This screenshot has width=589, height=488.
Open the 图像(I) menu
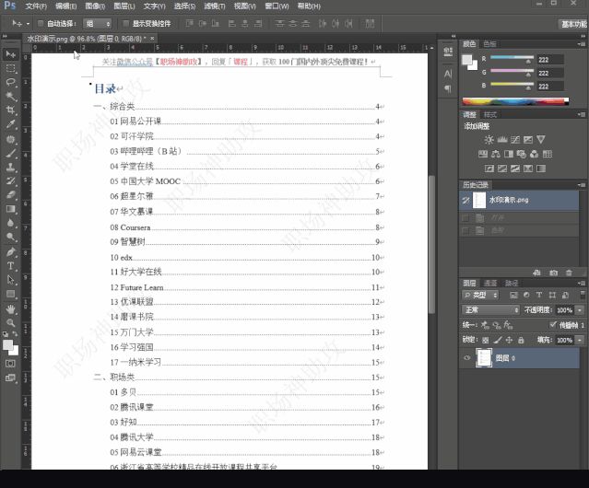(x=95, y=6)
